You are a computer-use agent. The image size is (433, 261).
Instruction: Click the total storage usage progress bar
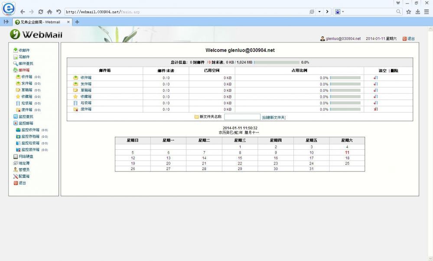point(277,62)
